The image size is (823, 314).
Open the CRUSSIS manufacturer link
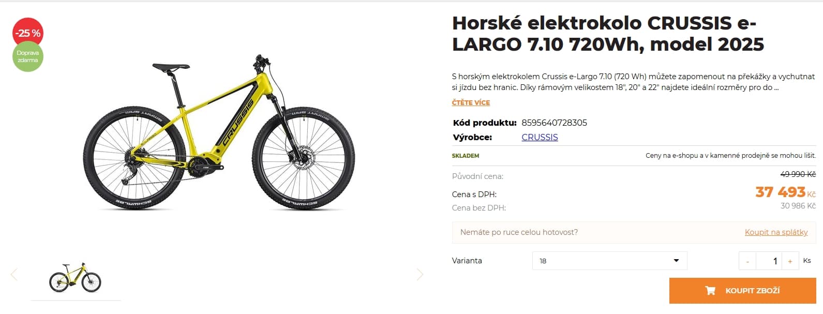[x=540, y=137]
